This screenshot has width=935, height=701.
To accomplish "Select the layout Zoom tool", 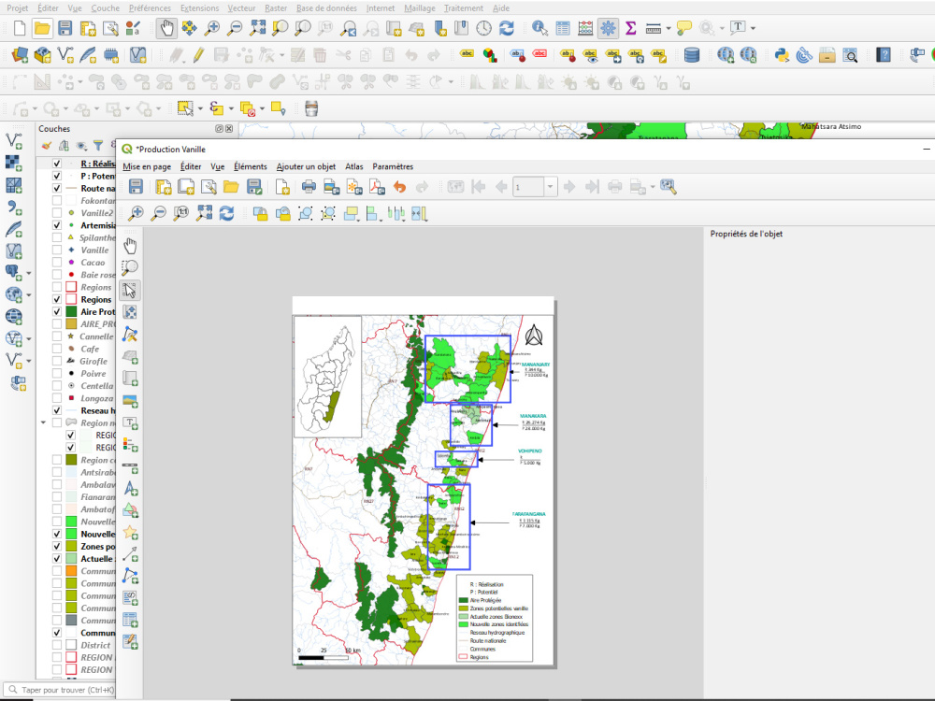I will (x=130, y=267).
